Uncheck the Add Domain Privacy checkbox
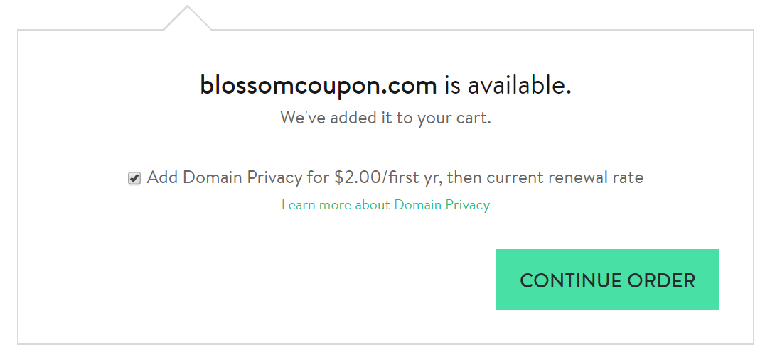Image resolution: width=765 pixels, height=359 pixels. [x=134, y=178]
